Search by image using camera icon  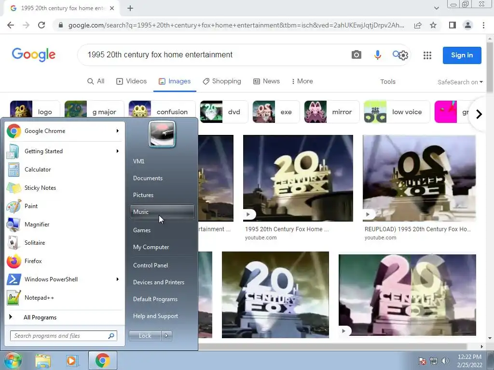pyautogui.click(x=357, y=55)
